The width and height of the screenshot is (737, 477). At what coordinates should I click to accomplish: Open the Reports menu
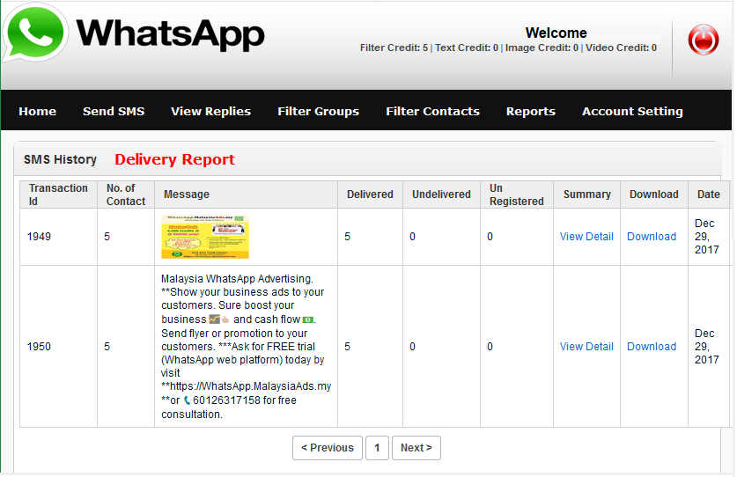click(531, 112)
